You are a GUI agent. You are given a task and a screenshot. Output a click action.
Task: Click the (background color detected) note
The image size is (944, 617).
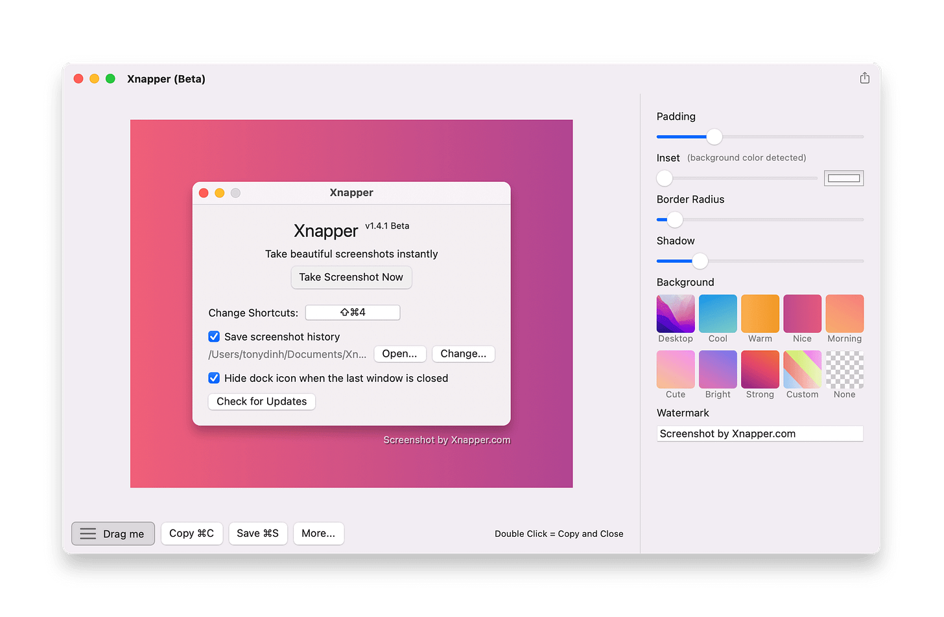tap(747, 158)
